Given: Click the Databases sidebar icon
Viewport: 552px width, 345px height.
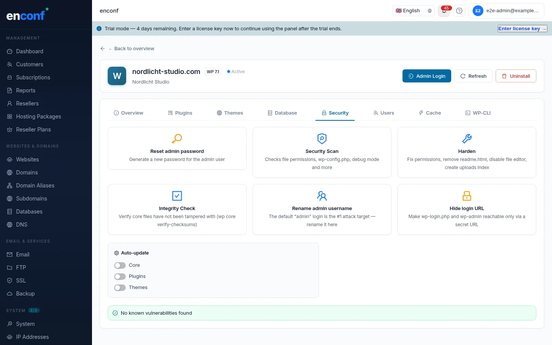Looking at the screenshot, I should coord(10,212).
